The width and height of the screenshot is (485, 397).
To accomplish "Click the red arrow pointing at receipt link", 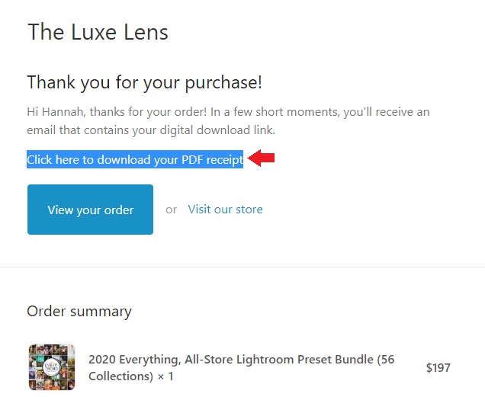I will pos(262,158).
